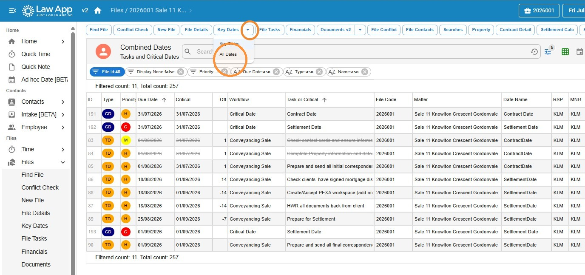Click the red C priority badge in row 192
This screenshot has width=585, height=275.
pyautogui.click(x=125, y=127)
